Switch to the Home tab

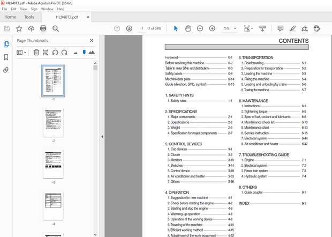10,17
